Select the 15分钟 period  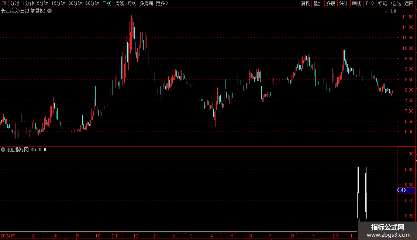click(58, 3)
